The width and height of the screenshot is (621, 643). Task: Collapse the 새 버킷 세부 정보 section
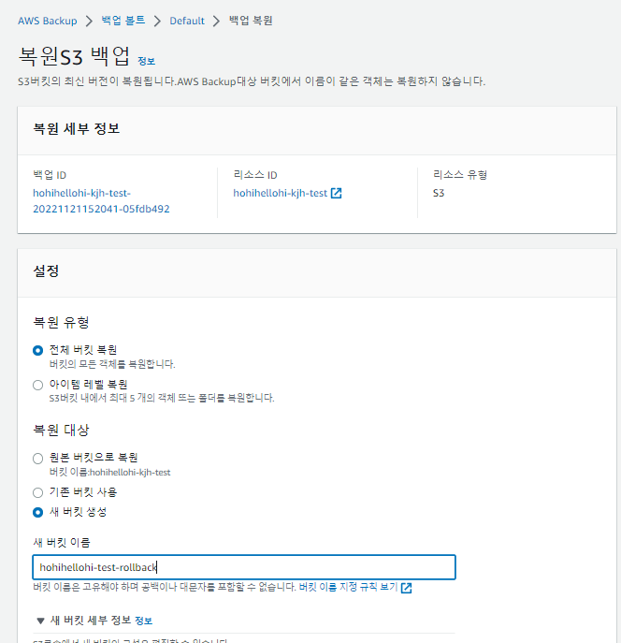(40, 621)
